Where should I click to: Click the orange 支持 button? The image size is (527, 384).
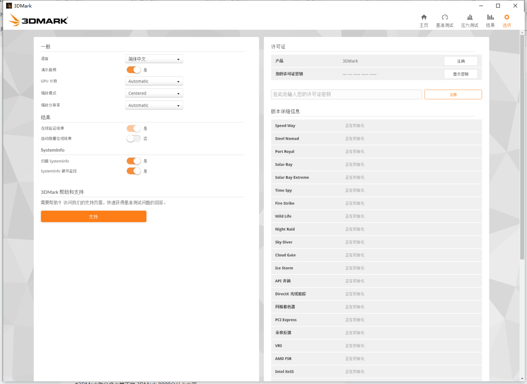click(93, 216)
